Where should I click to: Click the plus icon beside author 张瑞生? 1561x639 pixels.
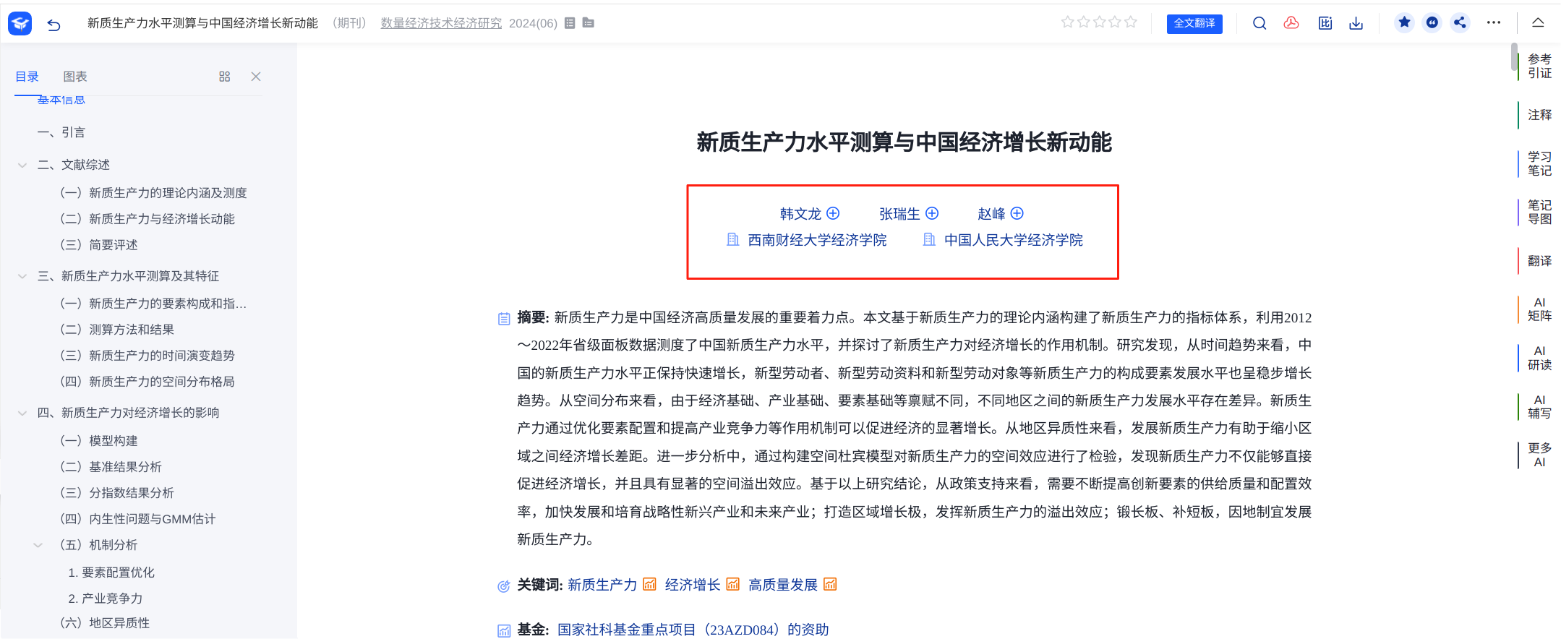point(932,213)
